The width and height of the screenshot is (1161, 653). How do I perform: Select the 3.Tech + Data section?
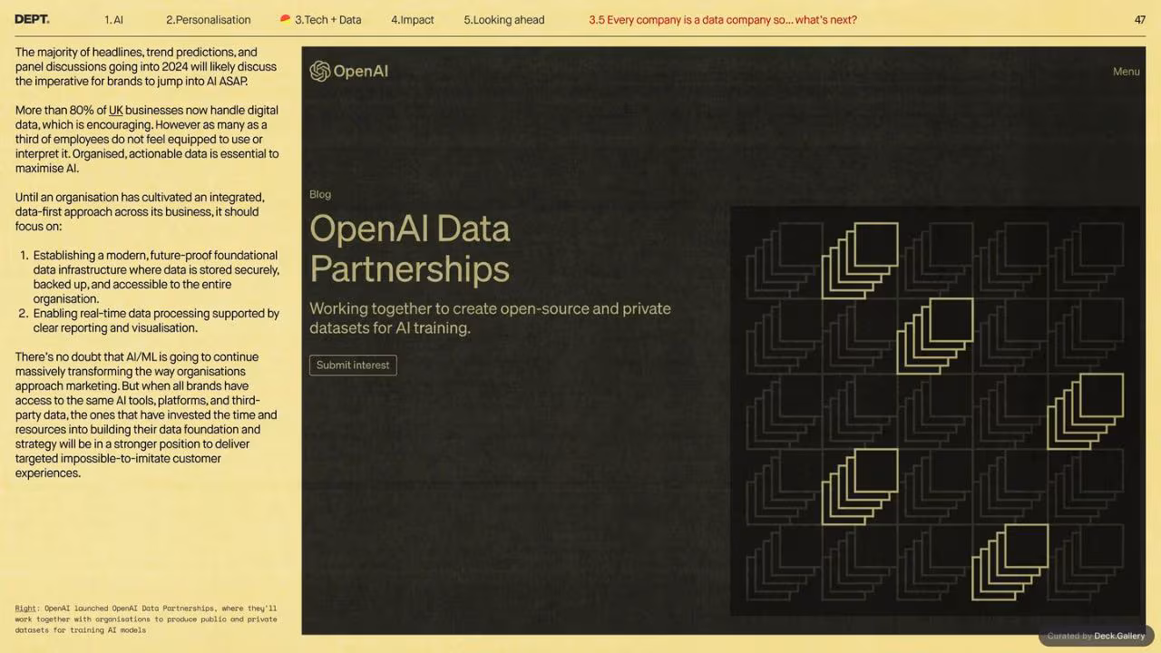tap(327, 19)
